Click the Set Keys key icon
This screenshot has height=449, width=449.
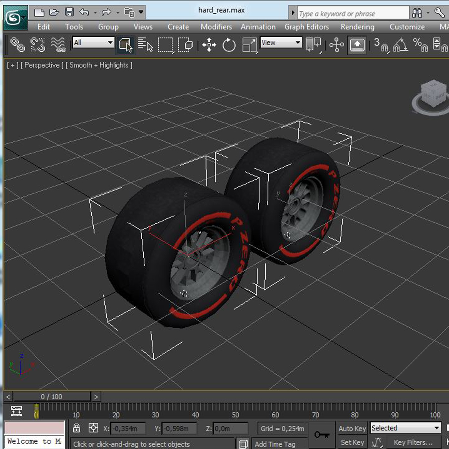pos(322,434)
